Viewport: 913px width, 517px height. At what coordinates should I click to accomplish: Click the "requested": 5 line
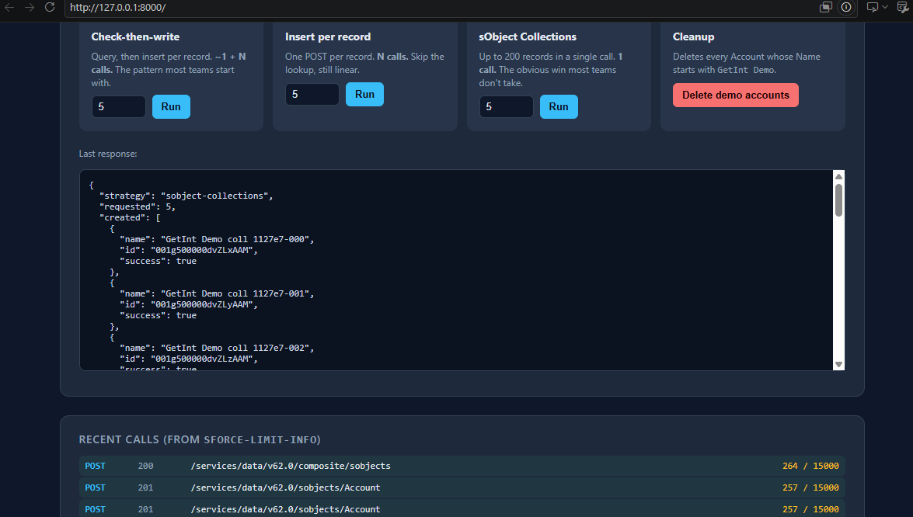[x=138, y=206]
